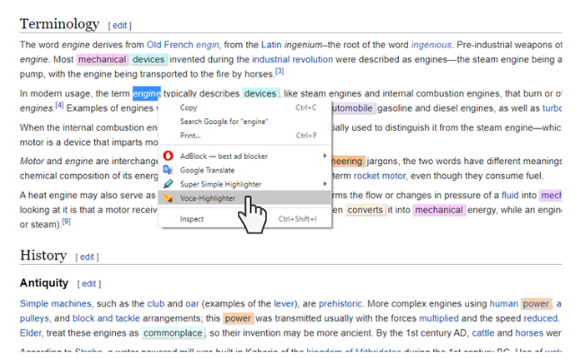Click highlighted devices after typically describes

[x=261, y=93]
